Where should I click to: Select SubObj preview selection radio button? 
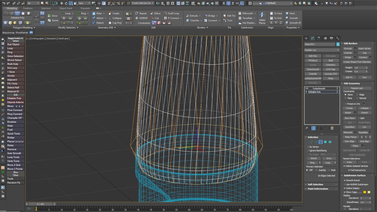click(316, 170)
